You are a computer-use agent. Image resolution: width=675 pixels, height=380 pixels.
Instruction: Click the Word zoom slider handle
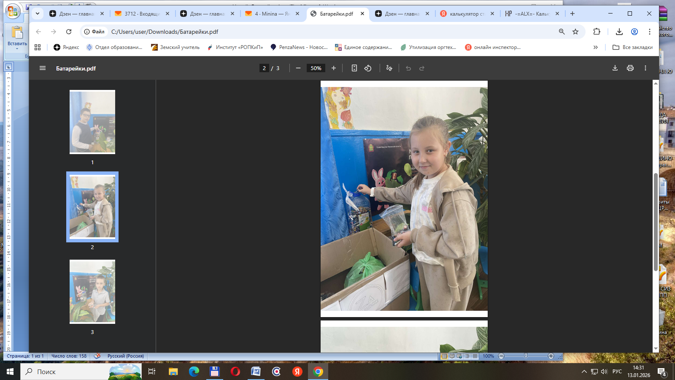pos(526,356)
